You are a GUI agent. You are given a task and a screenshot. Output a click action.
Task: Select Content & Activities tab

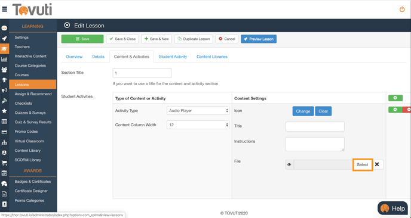coord(131,57)
